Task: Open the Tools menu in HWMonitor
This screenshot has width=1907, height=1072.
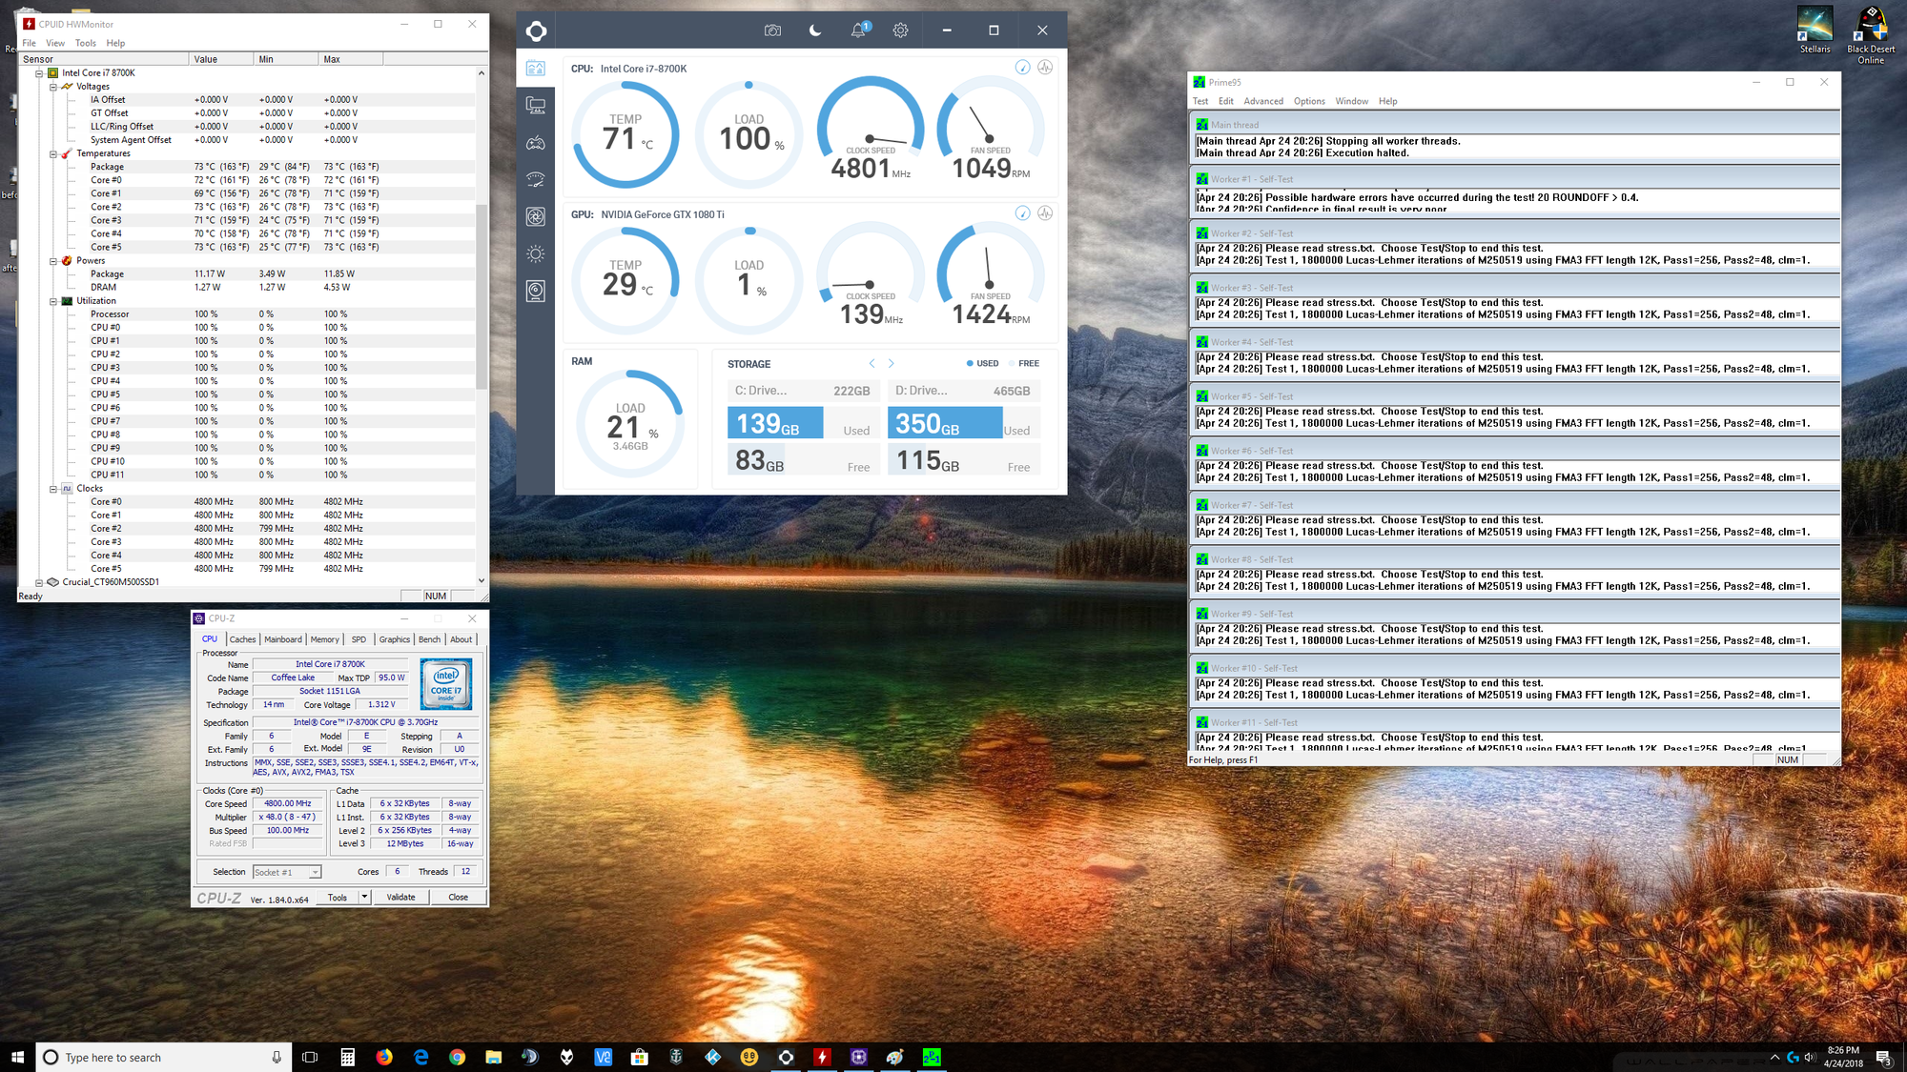Action: pyautogui.click(x=86, y=43)
